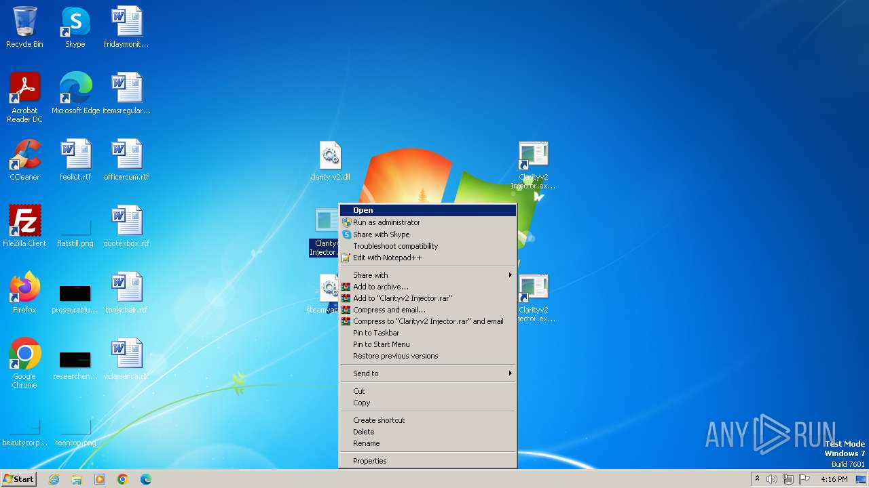
Task: Click the Show desktop button
Action: tap(862, 479)
